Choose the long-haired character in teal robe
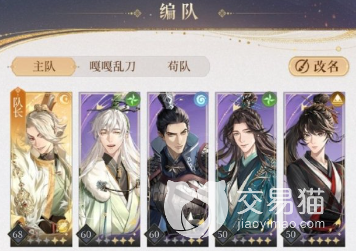Viewport: 356px width, 251px height. (x=246, y=169)
